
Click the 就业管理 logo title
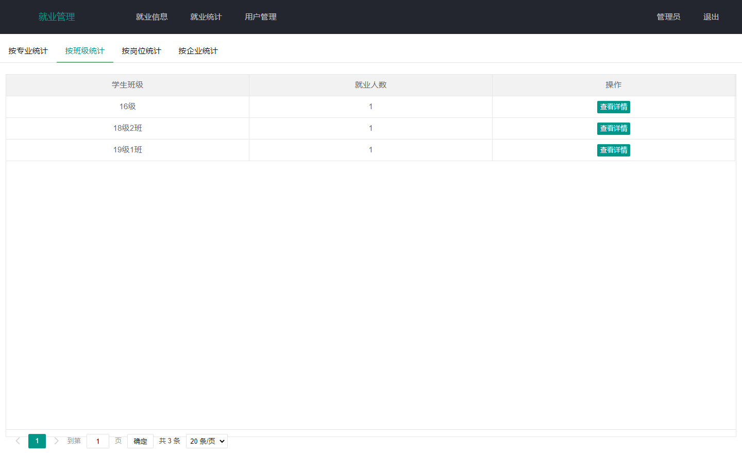(57, 17)
